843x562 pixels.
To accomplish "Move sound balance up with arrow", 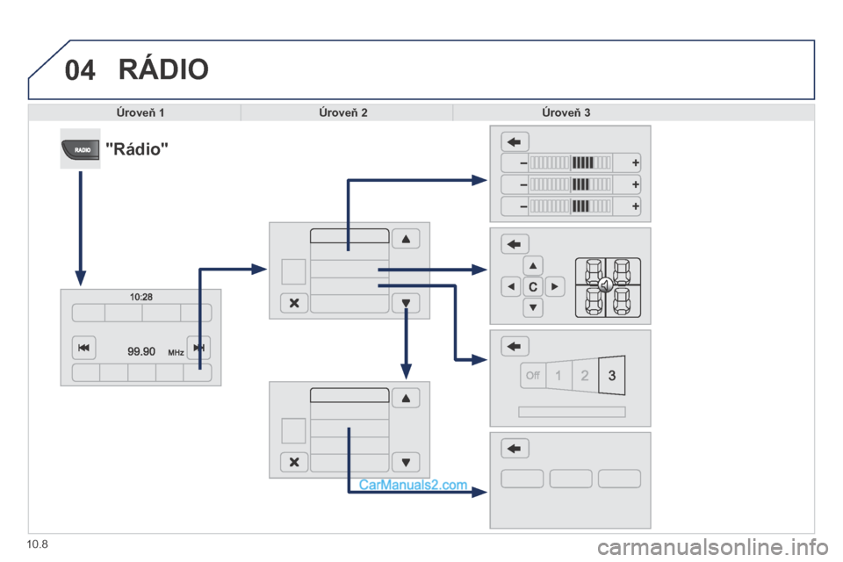I will [533, 266].
